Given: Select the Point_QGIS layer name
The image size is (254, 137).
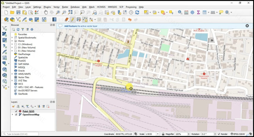Looking at the screenshot, I should tap(28, 111).
